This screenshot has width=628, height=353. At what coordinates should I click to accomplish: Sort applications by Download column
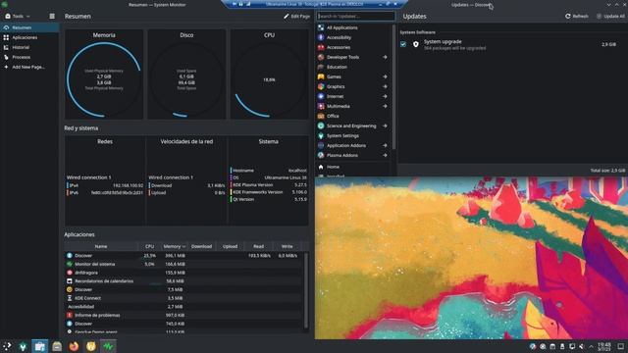pos(201,246)
